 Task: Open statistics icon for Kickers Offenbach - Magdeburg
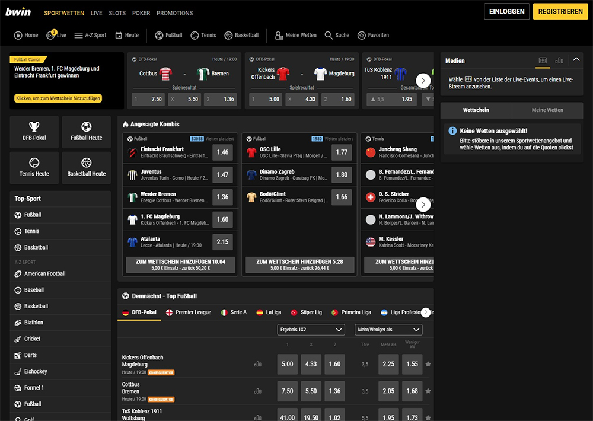[257, 364]
